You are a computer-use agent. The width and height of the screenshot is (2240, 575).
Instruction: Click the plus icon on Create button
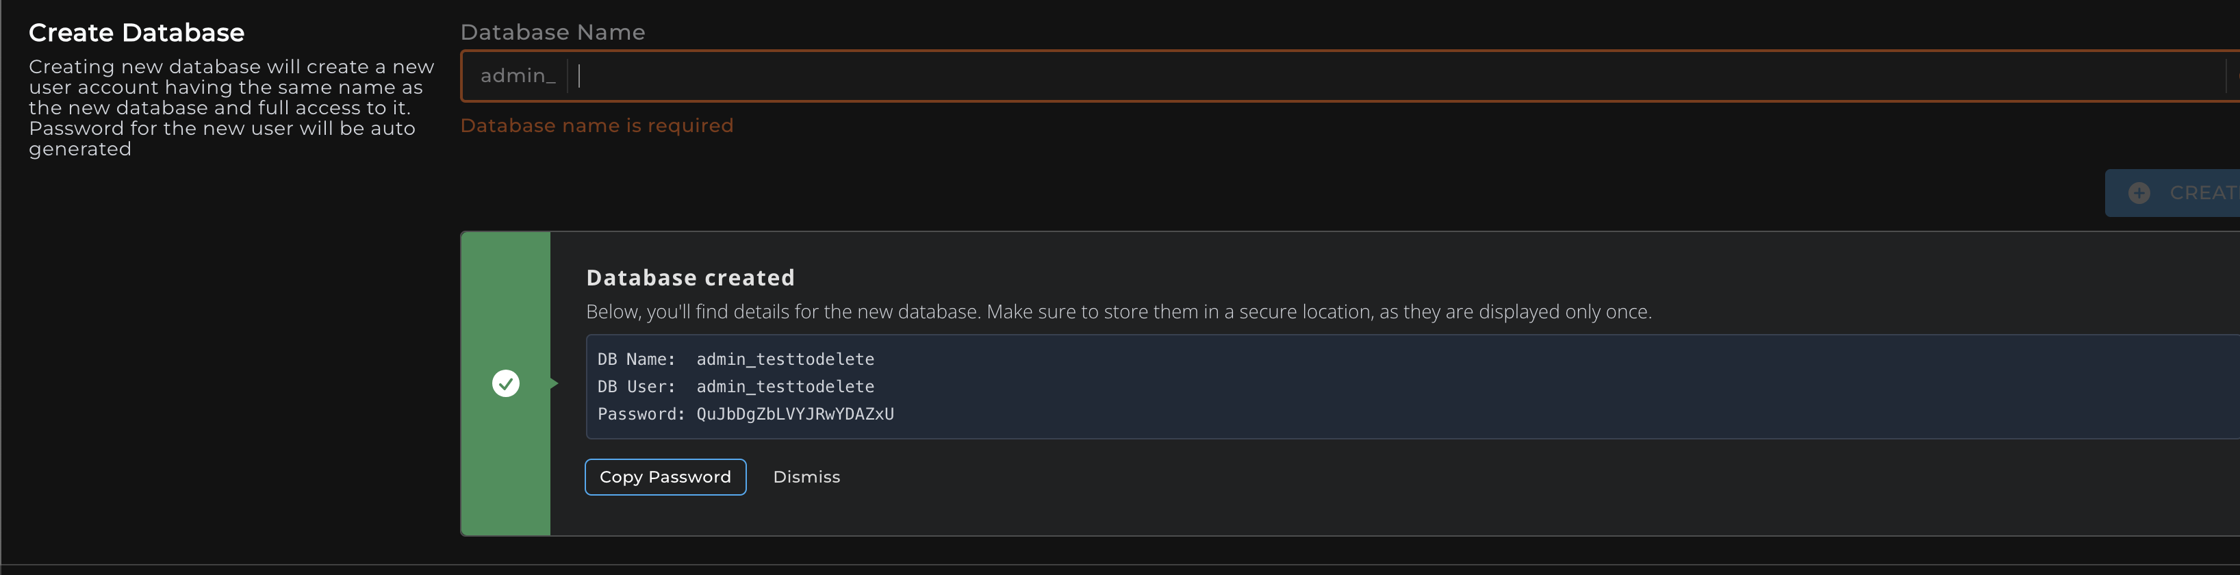coord(2139,193)
